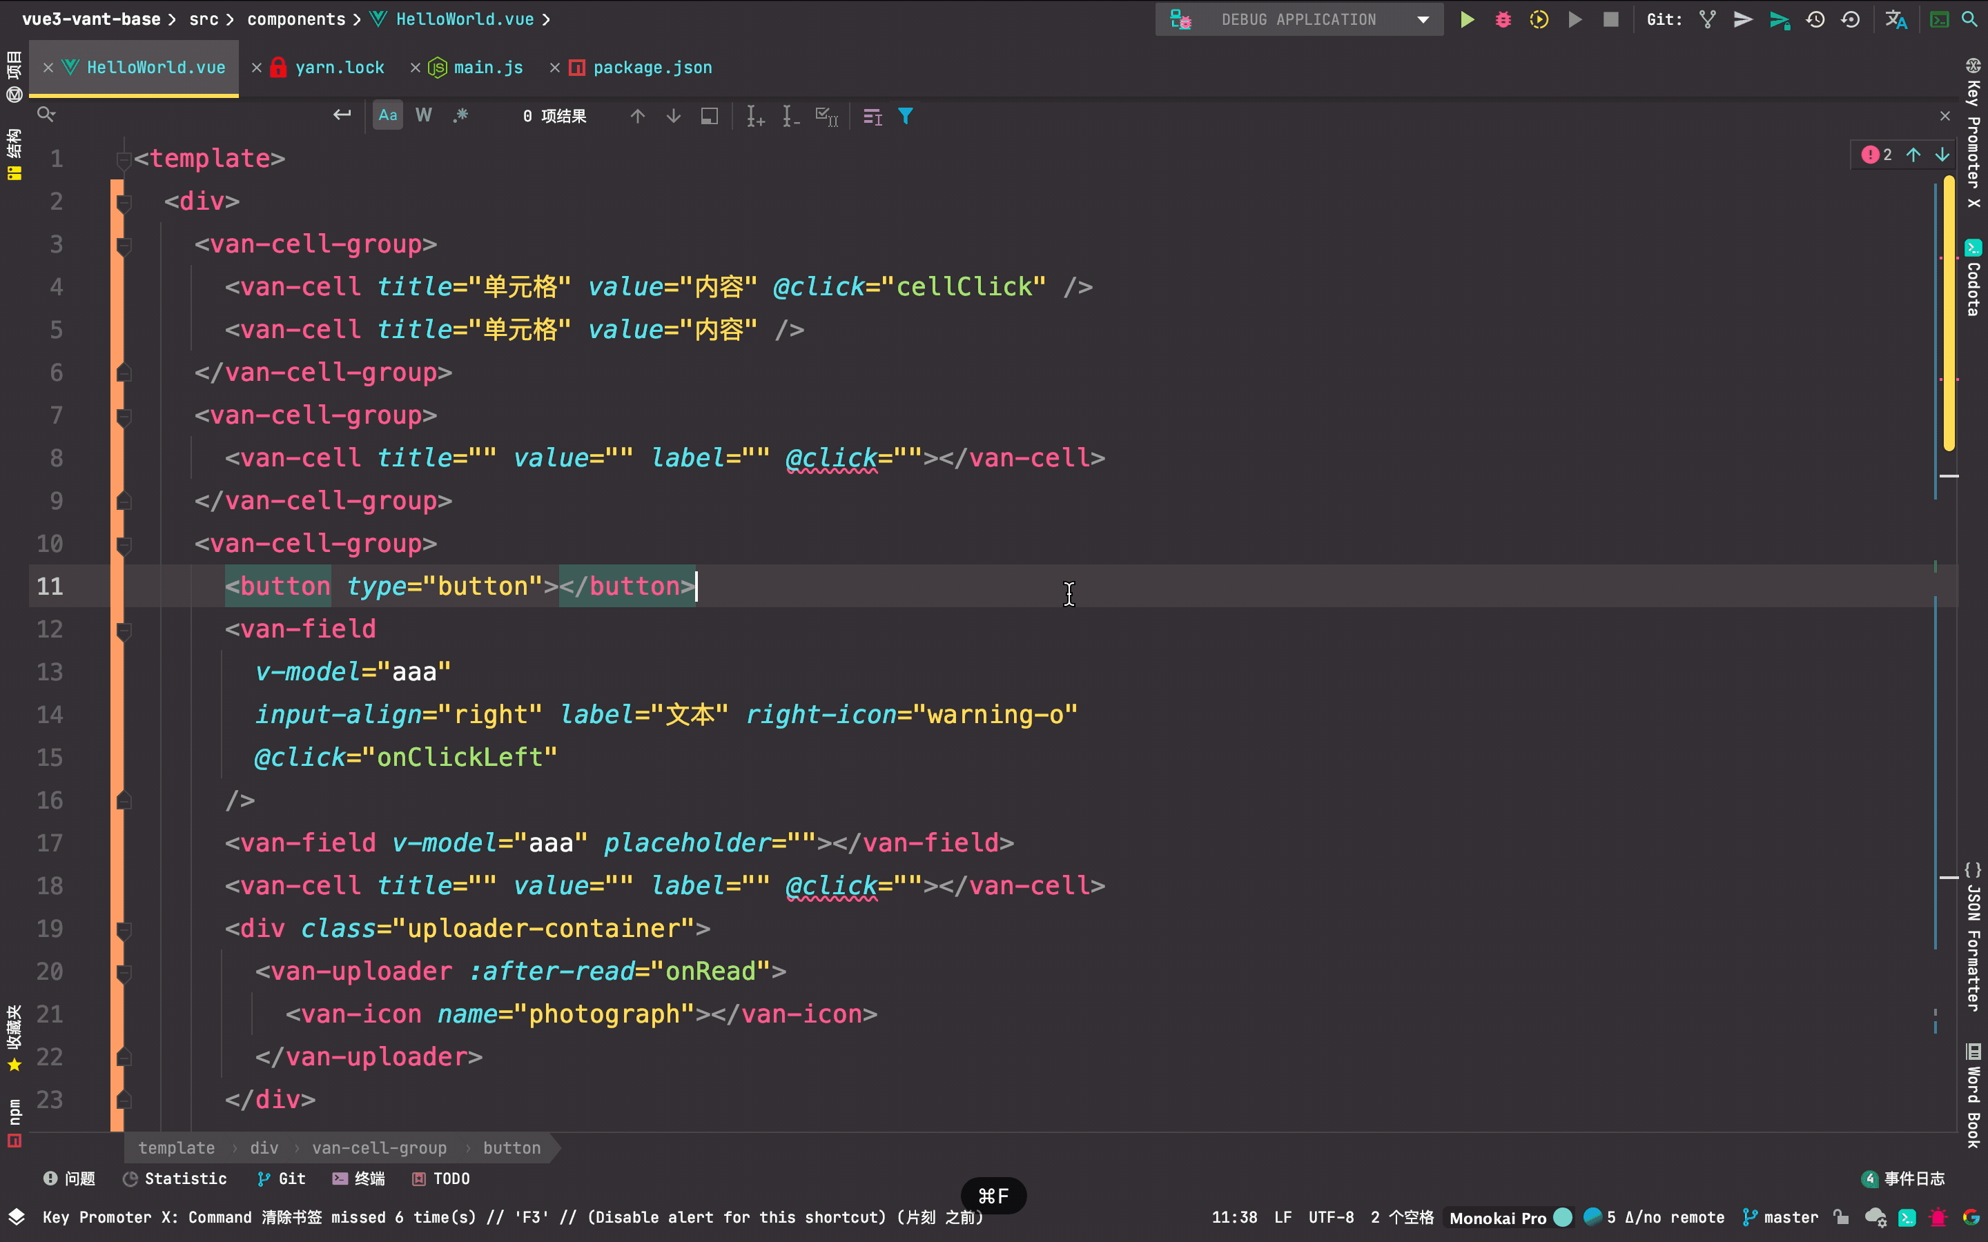
Task: Toggle Regex search option button
Action: click(460, 116)
